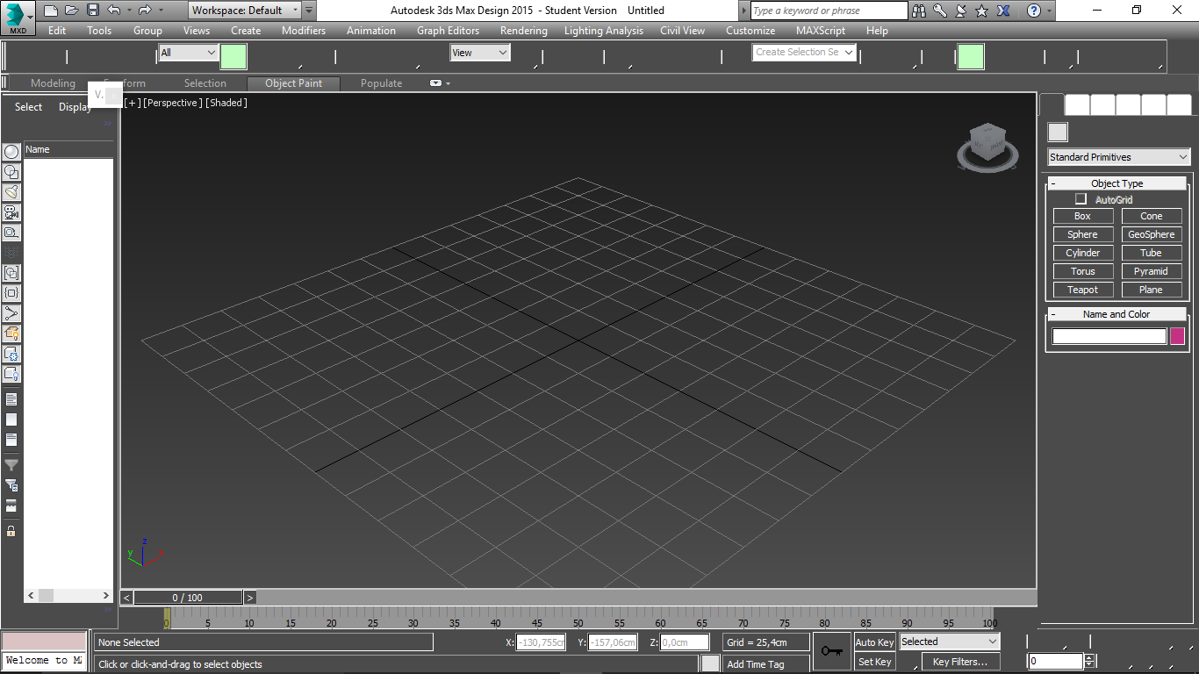Open Autodesk Exchange X icon

tap(1003, 11)
